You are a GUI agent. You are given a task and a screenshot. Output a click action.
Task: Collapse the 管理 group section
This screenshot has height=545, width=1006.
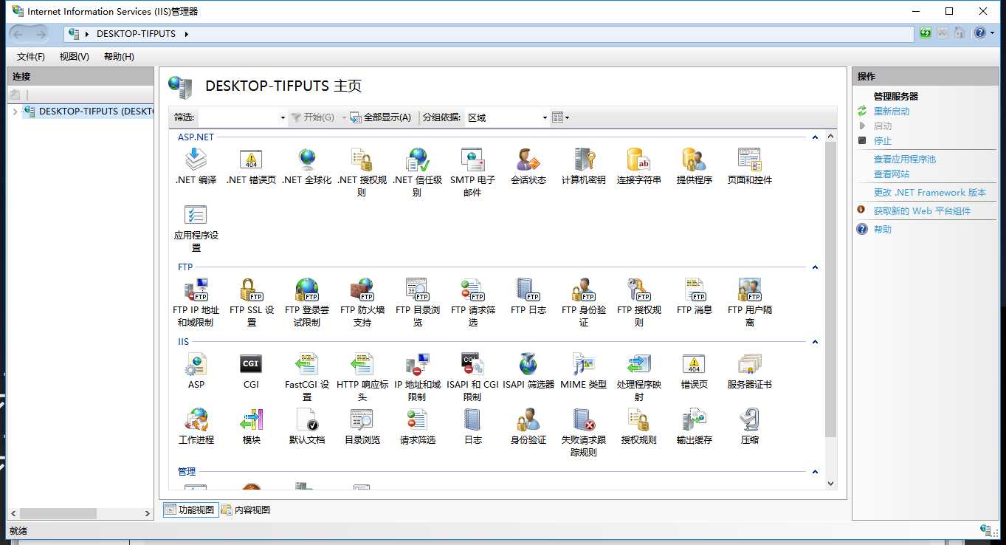click(815, 472)
